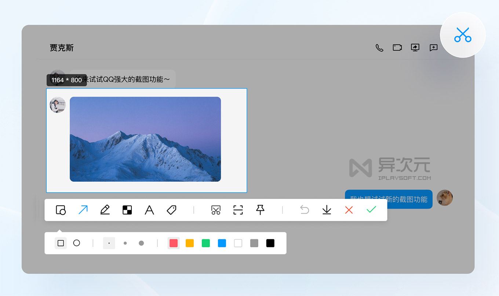Viewport: 499px width, 296px height.
Task: Choose the circle shape option
Action: [76, 243]
